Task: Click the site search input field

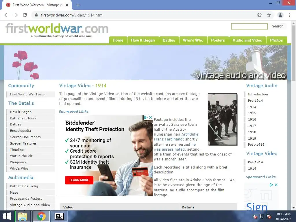Action: pos(249,26)
